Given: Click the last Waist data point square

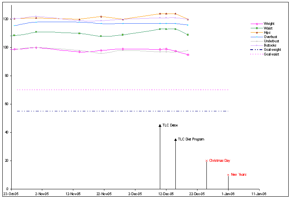Looking at the screenshot, I should pos(188,35).
